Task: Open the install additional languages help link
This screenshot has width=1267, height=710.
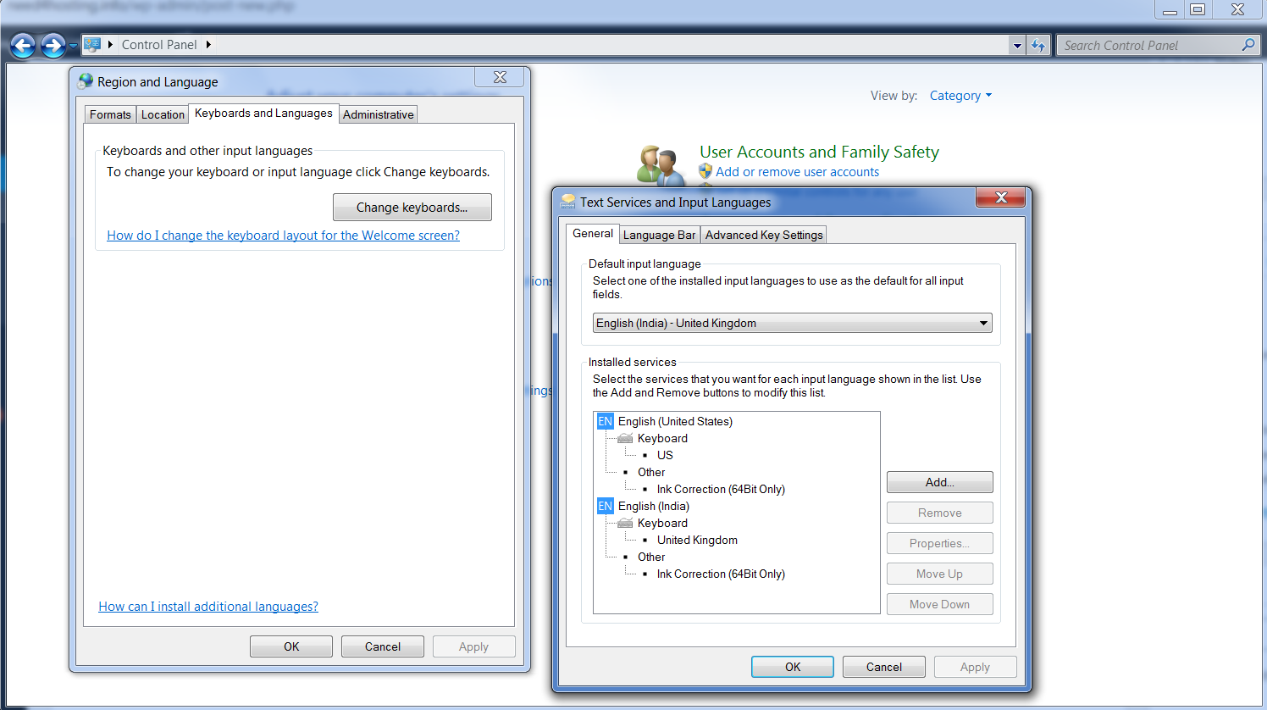Action: coord(208,607)
